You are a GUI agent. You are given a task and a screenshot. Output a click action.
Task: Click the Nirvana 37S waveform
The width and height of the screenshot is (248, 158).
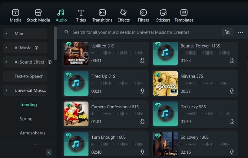click(206, 83)
